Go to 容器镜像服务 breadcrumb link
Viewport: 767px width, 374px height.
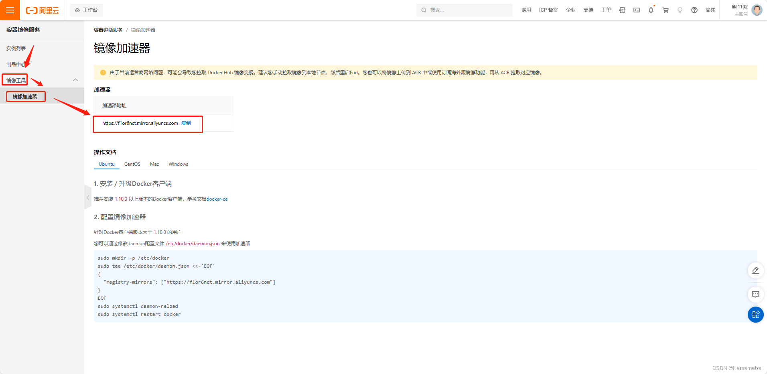108,30
